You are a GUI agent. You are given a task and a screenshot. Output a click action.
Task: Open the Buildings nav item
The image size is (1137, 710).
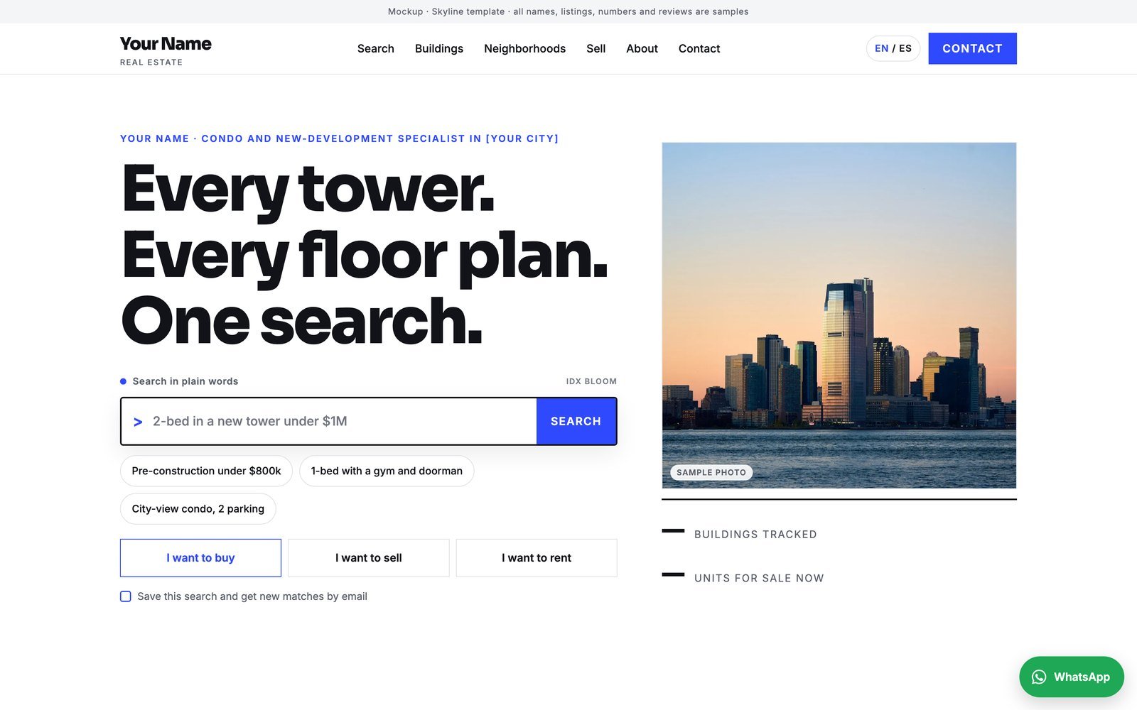(439, 48)
